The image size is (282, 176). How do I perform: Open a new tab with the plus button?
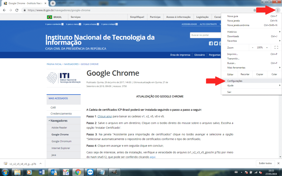[x=53, y=3]
